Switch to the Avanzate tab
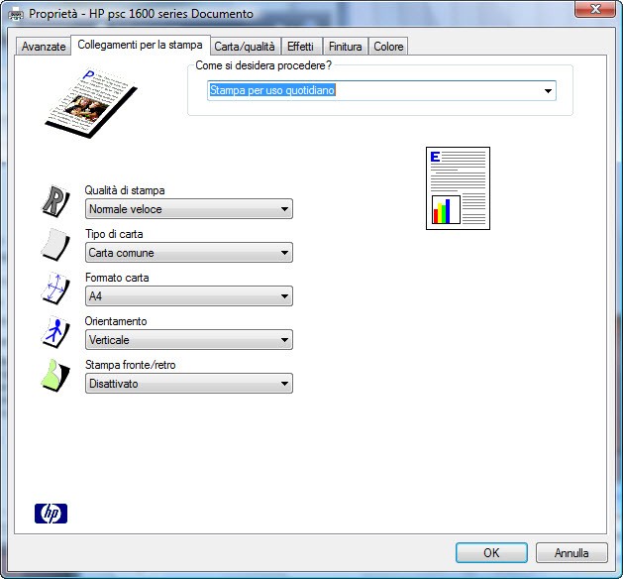 (x=44, y=47)
